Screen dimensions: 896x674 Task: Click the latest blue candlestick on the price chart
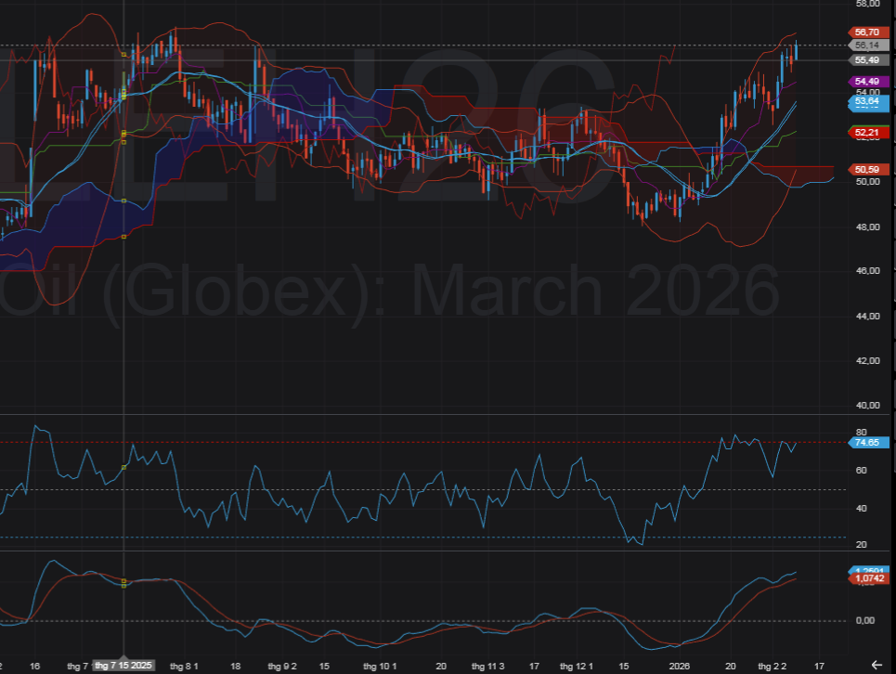click(x=796, y=52)
